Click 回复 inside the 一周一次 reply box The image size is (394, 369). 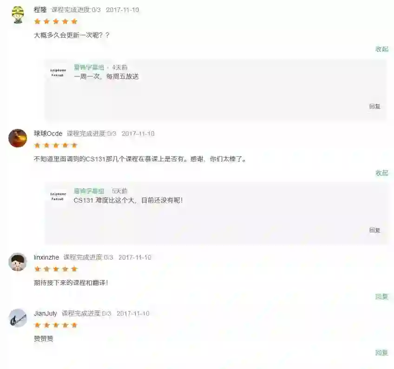pyautogui.click(x=374, y=106)
